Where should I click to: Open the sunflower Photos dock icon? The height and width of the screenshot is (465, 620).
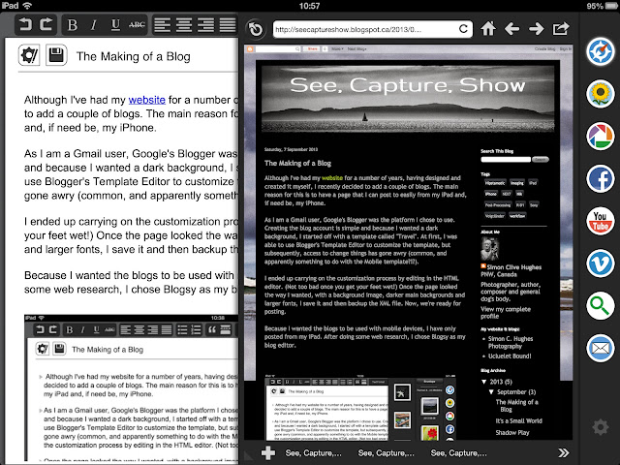point(601,94)
